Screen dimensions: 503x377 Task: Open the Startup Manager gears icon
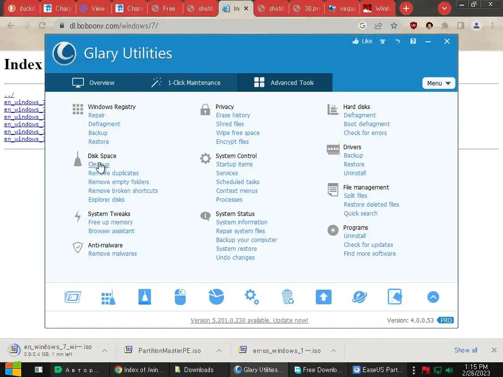[x=252, y=297]
